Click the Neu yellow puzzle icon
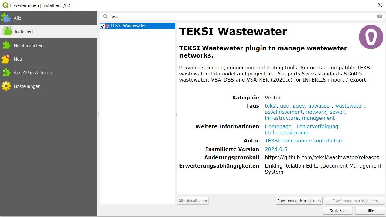Viewport: 386px width, 217px height. pyautogui.click(x=6, y=59)
